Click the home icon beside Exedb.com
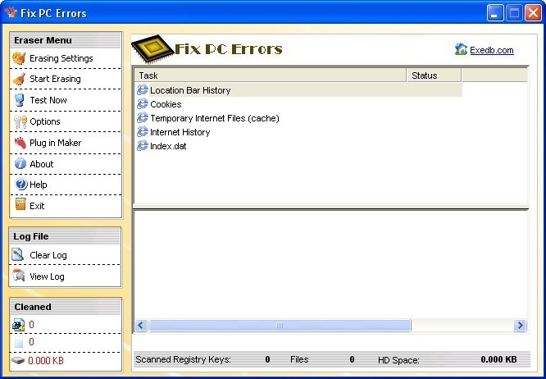 click(461, 49)
